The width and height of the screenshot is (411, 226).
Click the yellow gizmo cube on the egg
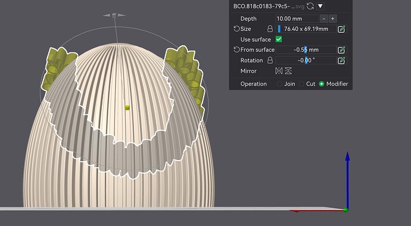(x=127, y=108)
